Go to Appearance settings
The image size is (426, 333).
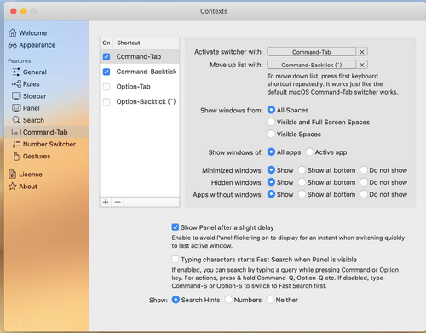coord(37,45)
